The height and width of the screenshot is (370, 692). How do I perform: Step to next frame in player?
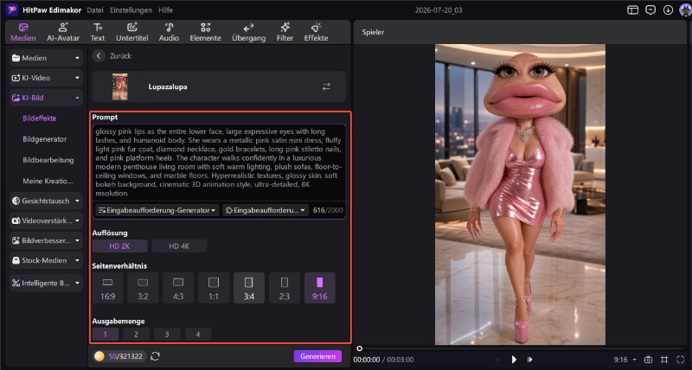(x=530, y=360)
